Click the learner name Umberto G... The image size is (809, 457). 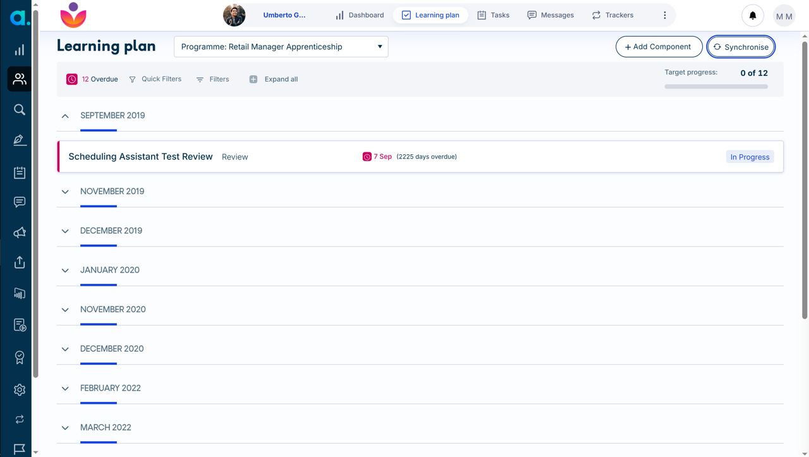tap(284, 15)
